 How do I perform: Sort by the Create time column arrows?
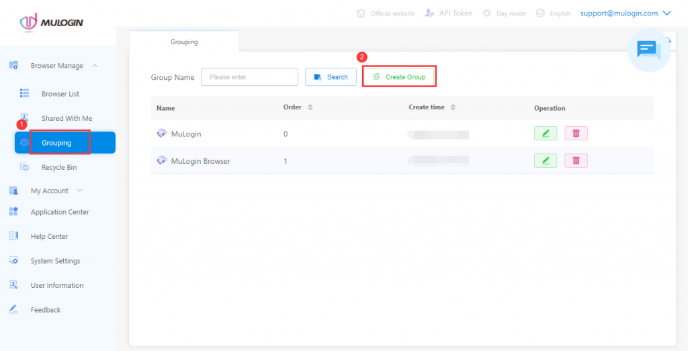[454, 107]
